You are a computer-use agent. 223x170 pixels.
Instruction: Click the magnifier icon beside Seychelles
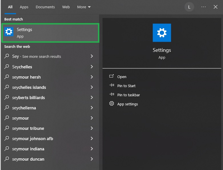pos(7,67)
